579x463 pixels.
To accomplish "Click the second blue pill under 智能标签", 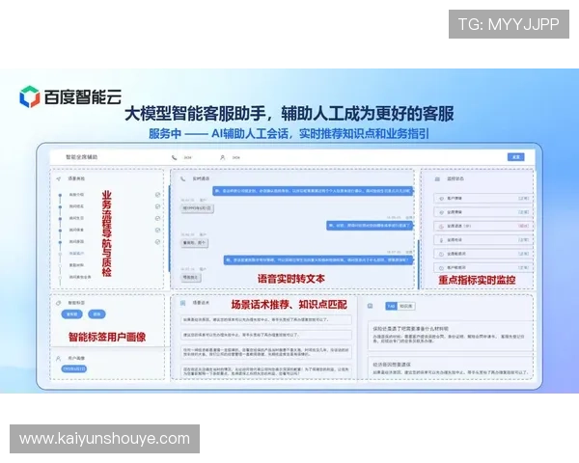I will tap(96, 314).
